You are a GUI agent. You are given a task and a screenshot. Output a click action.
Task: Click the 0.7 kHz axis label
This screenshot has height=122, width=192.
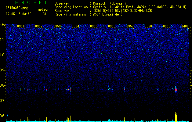click(3, 101)
